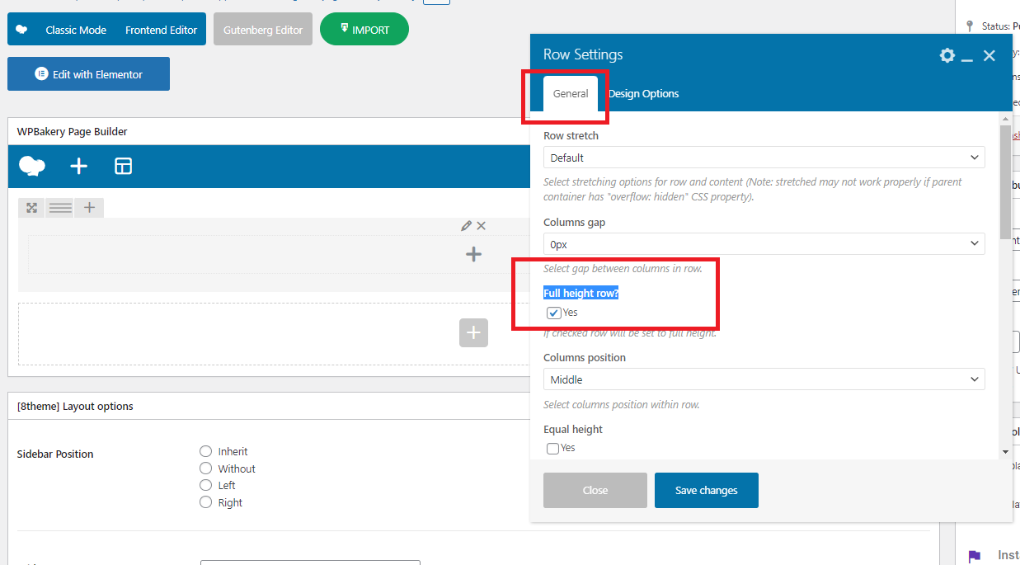1020x565 pixels.
Task: Open the templates layout icon
Action: point(123,167)
